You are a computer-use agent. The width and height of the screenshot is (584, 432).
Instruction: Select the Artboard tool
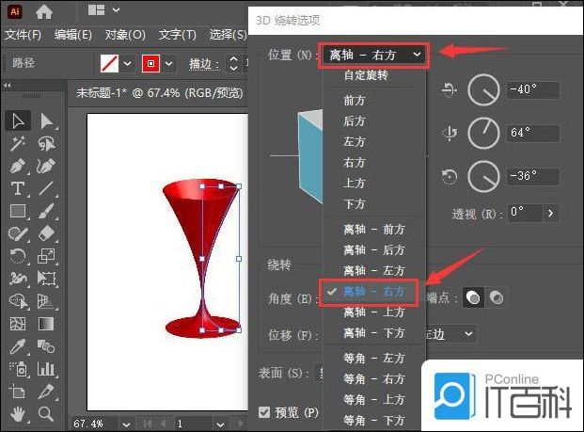click(x=18, y=392)
